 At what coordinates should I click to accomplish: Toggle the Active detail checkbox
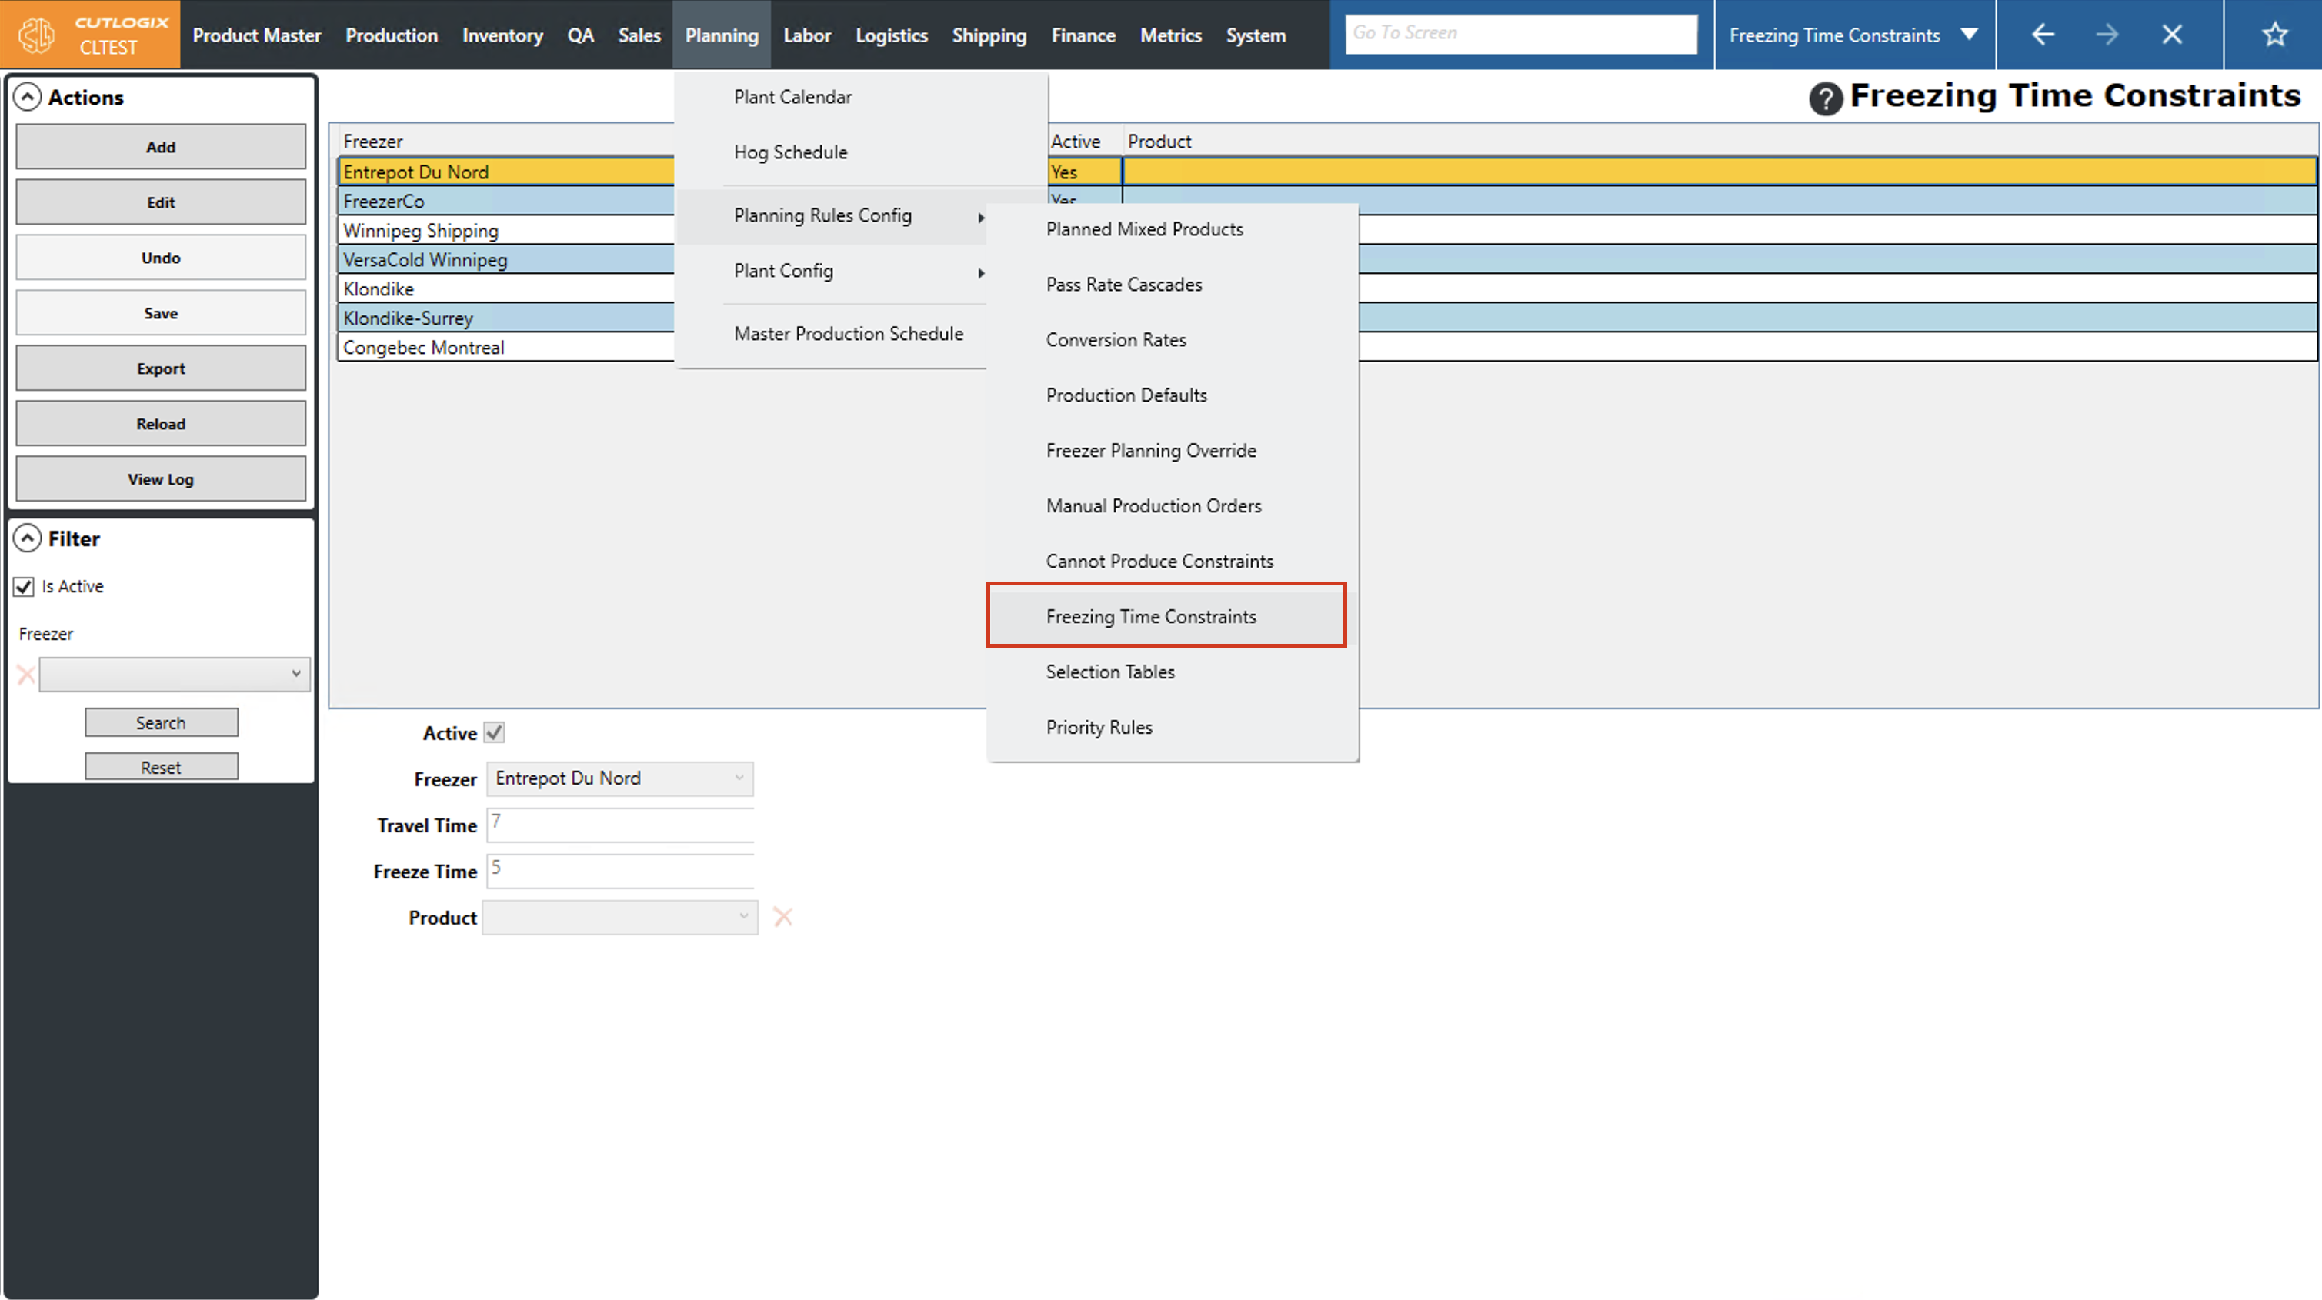pyautogui.click(x=494, y=733)
